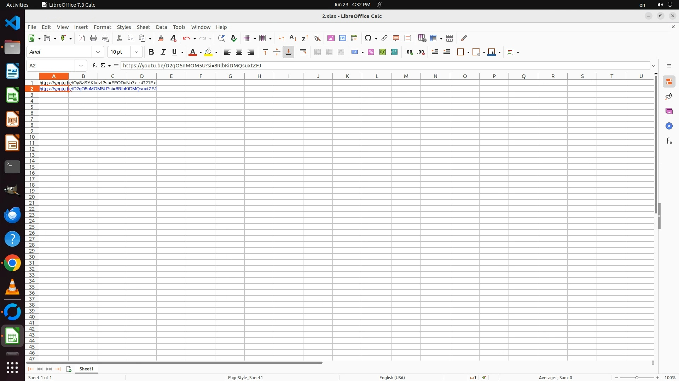Click the formula input line field

(x=385, y=66)
